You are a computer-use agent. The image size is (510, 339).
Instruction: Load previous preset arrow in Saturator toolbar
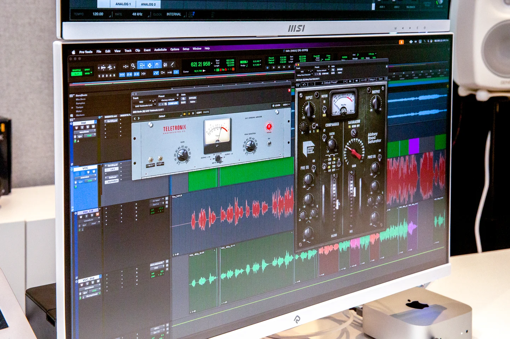coord(350,81)
